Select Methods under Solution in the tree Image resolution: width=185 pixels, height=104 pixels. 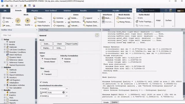pyautogui.click(x=13, y=70)
